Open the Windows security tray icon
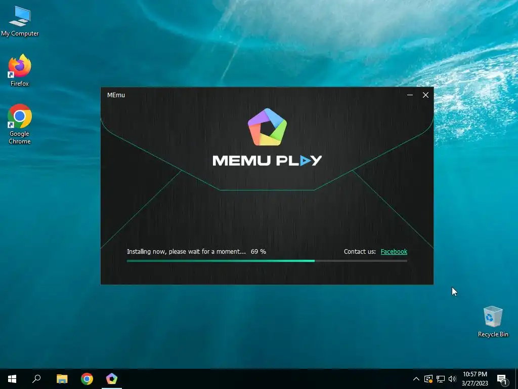Screen dimensions: 518x389 pyautogui.click(x=428, y=379)
